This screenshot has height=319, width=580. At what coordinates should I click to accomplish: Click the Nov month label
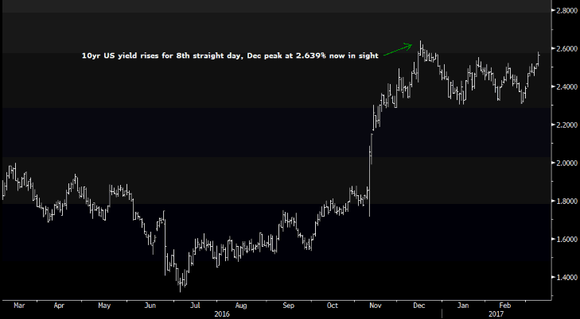click(376, 306)
